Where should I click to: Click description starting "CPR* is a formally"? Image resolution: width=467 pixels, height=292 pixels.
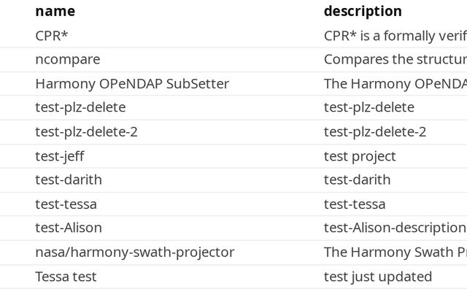pos(394,36)
